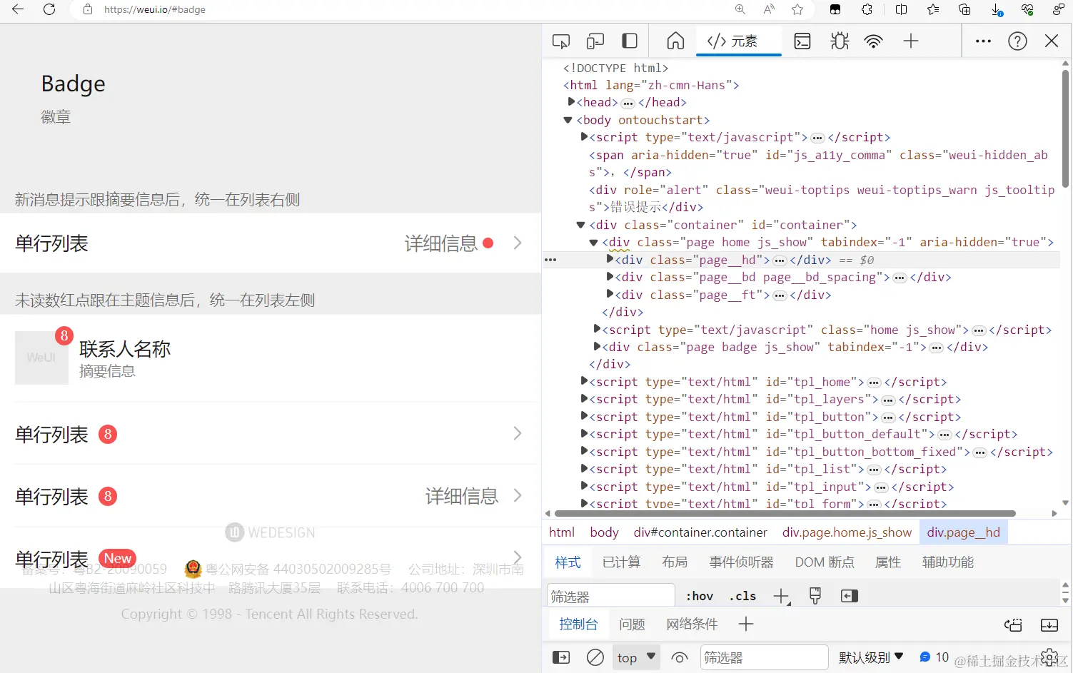Image resolution: width=1073 pixels, height=673 pixels.
Task: Expand the div class="page badge js_show" node
Action: point(598,346)
